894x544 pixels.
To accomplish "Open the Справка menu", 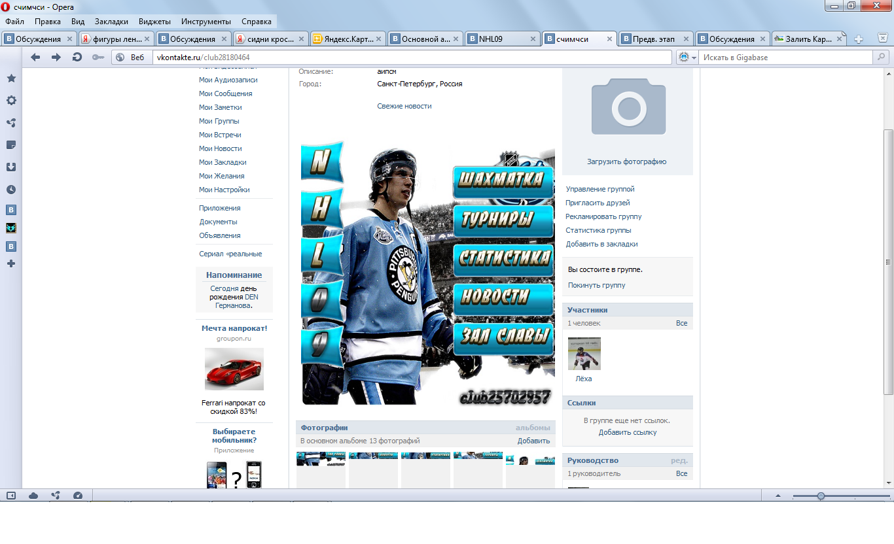I will click(x=257, y=21).
